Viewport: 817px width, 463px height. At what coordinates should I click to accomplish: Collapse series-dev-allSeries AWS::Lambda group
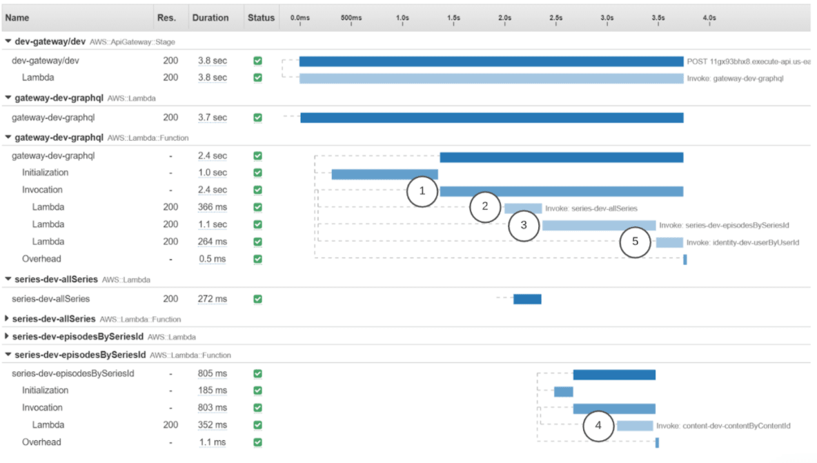pyautogui.click(x=8, y=279)
